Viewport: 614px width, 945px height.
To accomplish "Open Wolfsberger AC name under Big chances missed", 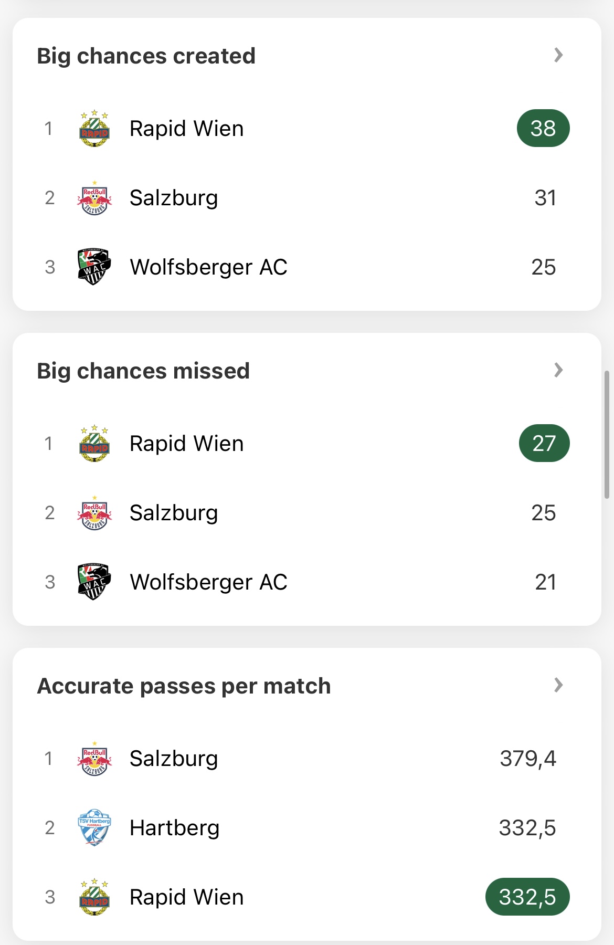I will tap(208, 582).
